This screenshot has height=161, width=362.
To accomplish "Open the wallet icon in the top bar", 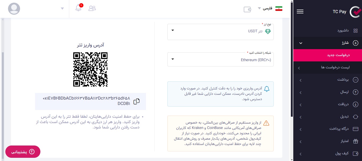I will coord(247,9).
